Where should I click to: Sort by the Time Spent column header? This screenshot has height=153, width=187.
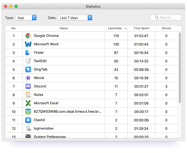pos(141,28)
